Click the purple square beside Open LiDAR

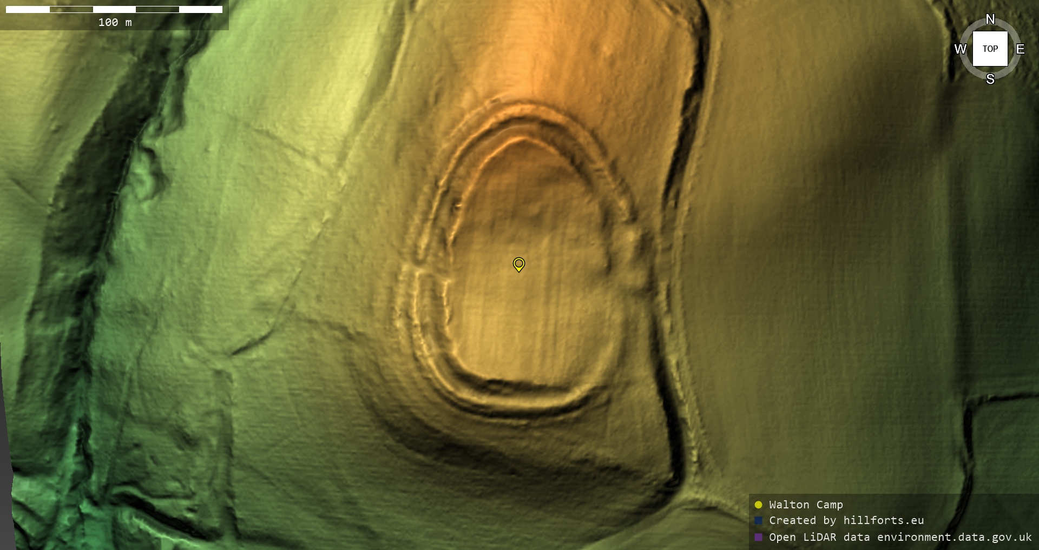[758, 537]
